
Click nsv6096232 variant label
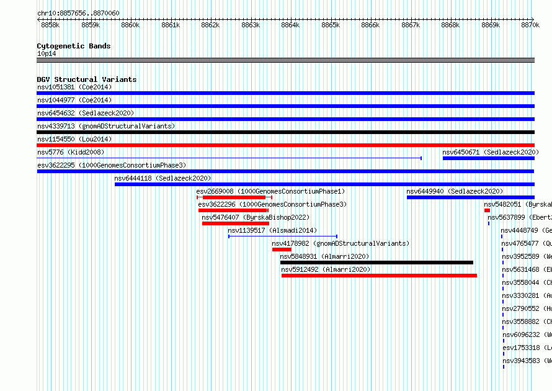(527, 335)
